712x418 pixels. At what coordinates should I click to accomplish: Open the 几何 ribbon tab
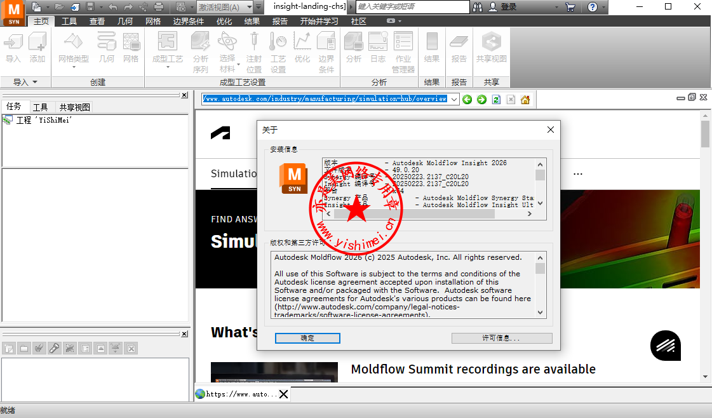coord(125,22)
